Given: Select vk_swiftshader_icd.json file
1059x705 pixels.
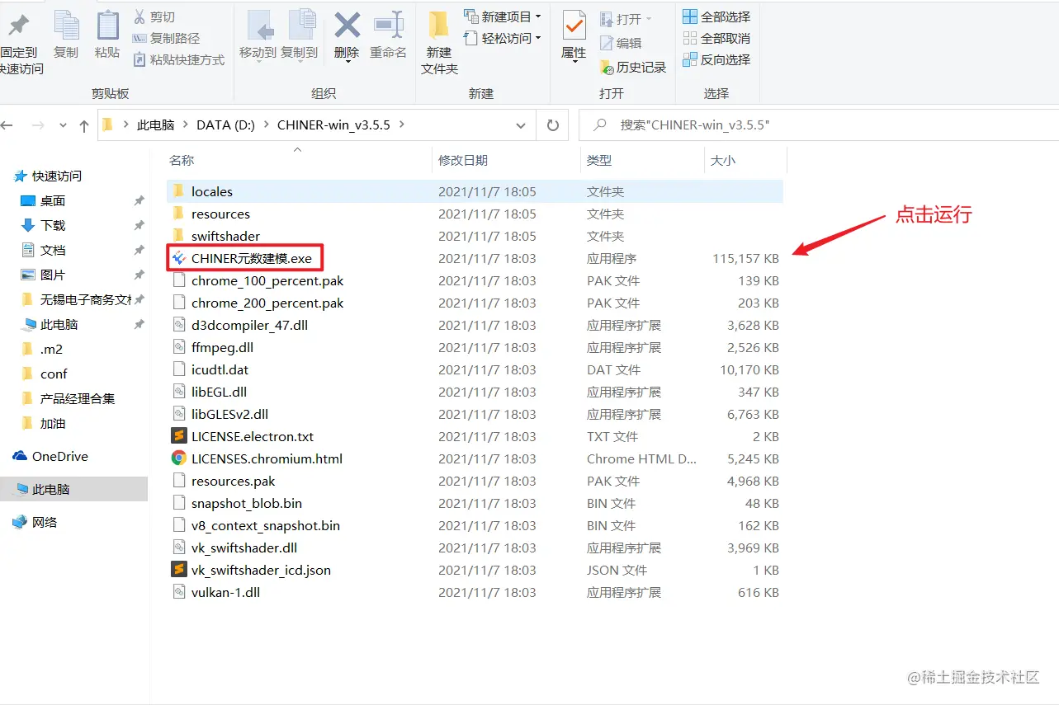Looking at the screenshot, I should (261, 570).
